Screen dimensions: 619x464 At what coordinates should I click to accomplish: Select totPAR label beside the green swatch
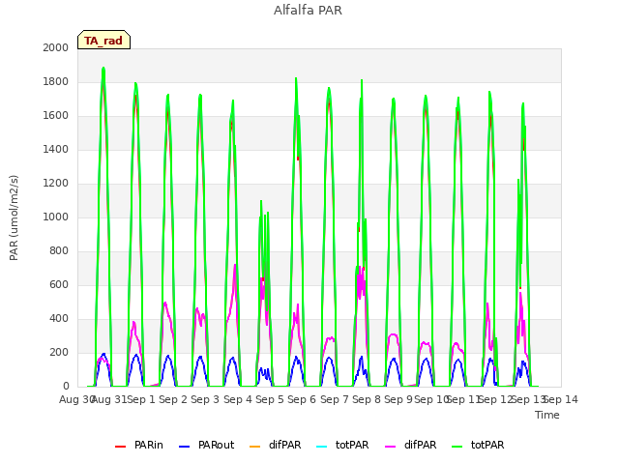pyautogui.click(x=487, y=445)
